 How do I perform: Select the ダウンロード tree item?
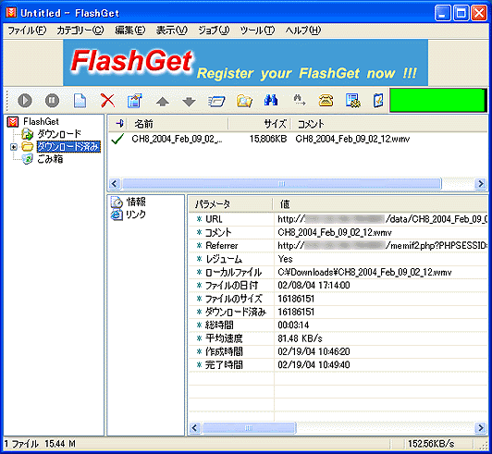[59, 134]
